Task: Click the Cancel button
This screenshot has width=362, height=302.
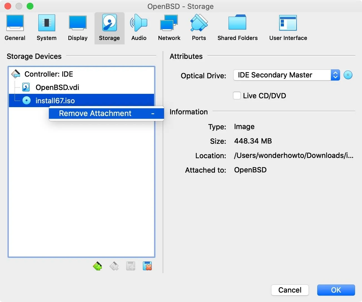Action: 290,290
